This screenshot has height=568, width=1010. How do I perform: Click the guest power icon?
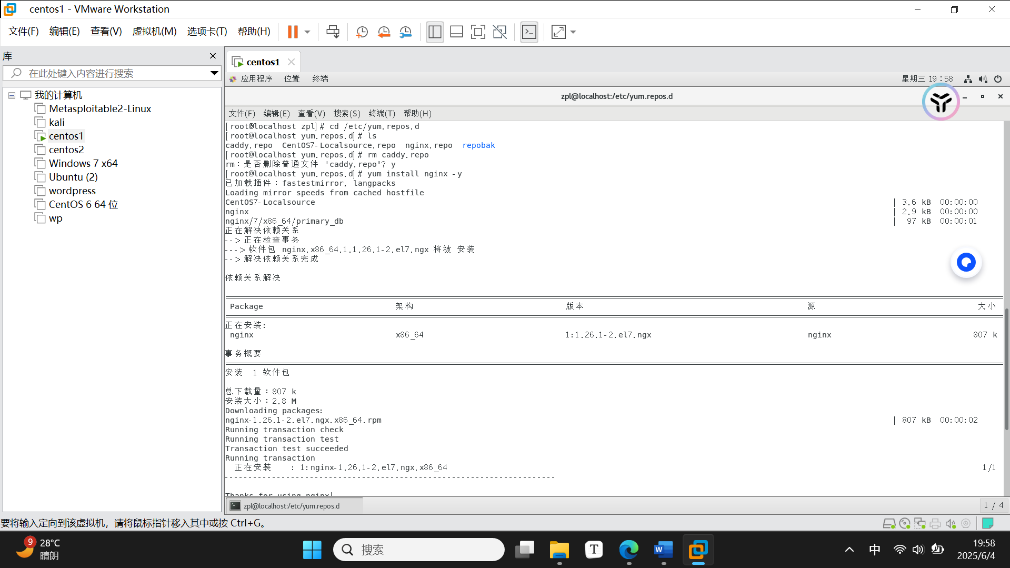click(x=998, y=79)
